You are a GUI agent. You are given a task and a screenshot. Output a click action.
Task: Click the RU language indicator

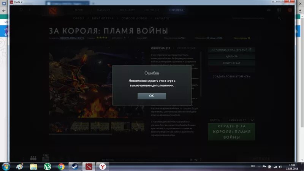[253, 166]
